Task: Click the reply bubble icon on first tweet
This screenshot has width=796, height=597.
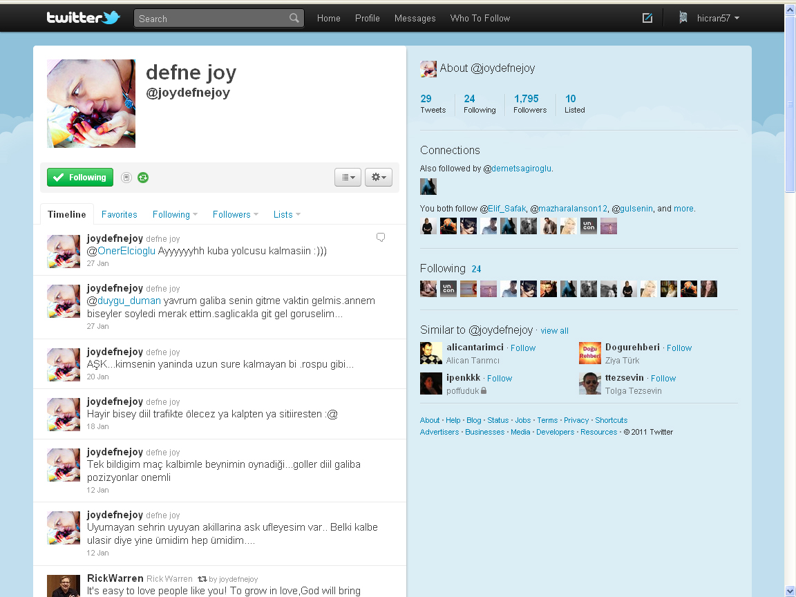Action: click(x=381, y=238)
